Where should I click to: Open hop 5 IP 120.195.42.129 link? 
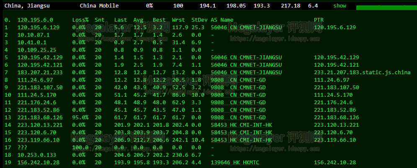[40, 58]
